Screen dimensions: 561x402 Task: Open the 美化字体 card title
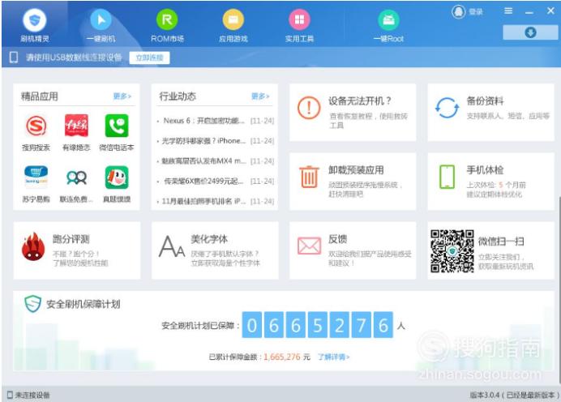click(209, 239)
